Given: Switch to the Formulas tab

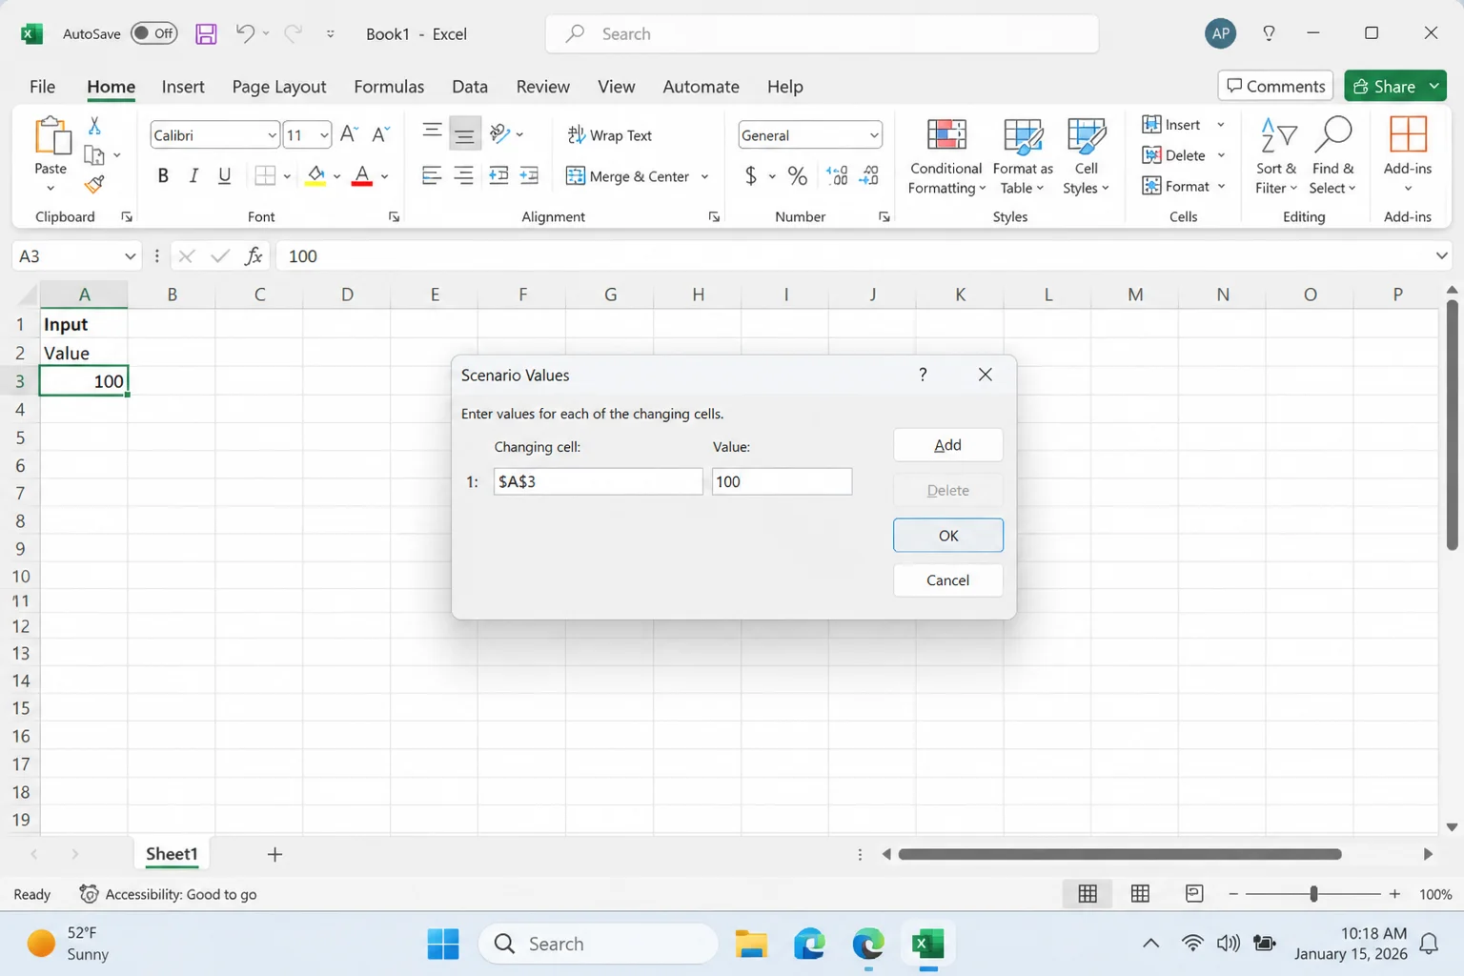Looking at the screenshot, I should point(389,87).
